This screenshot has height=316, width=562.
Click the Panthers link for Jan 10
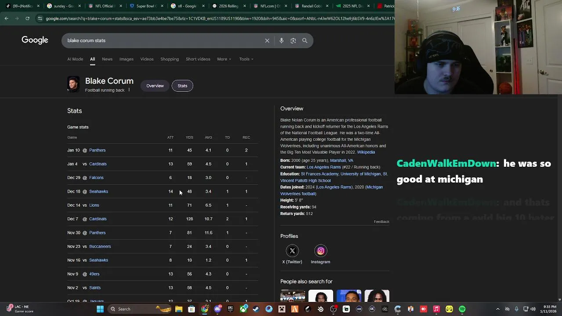(x=97, y=150)
